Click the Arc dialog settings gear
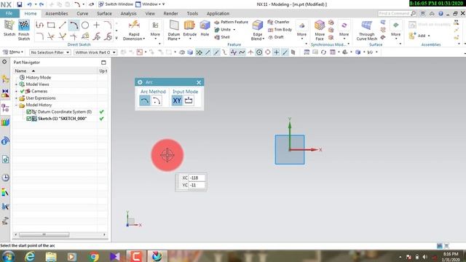The height and width of the screenshot is (262, 466). click(140, 82)
